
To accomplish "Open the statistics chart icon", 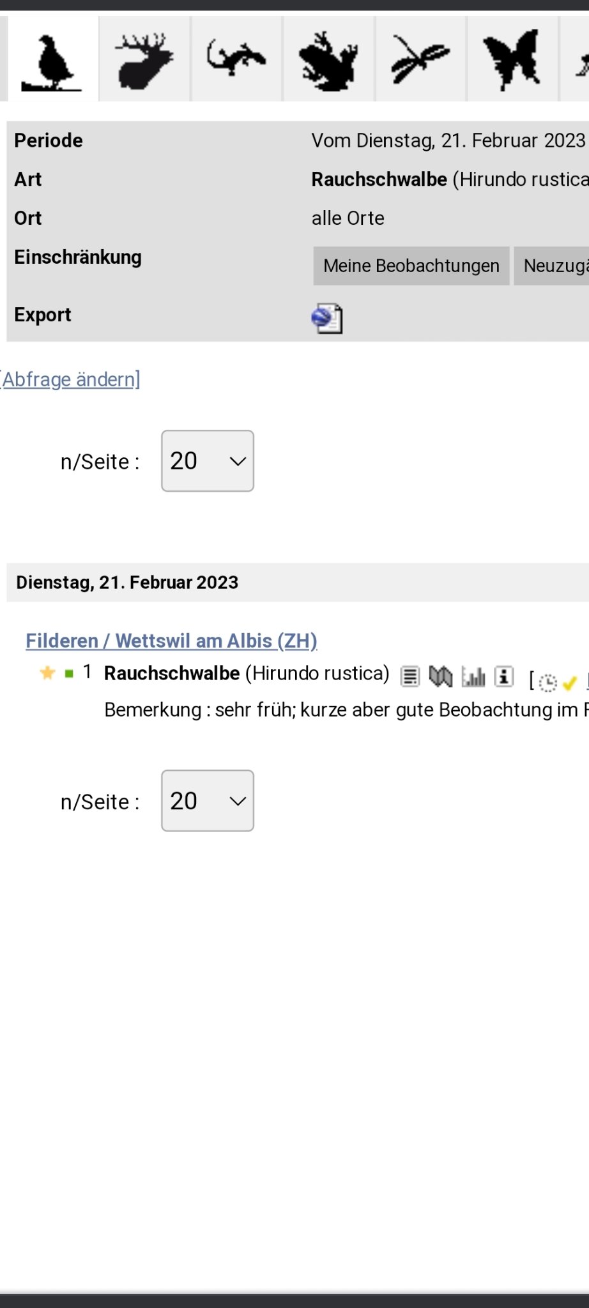I will click(x=473, y=676).
